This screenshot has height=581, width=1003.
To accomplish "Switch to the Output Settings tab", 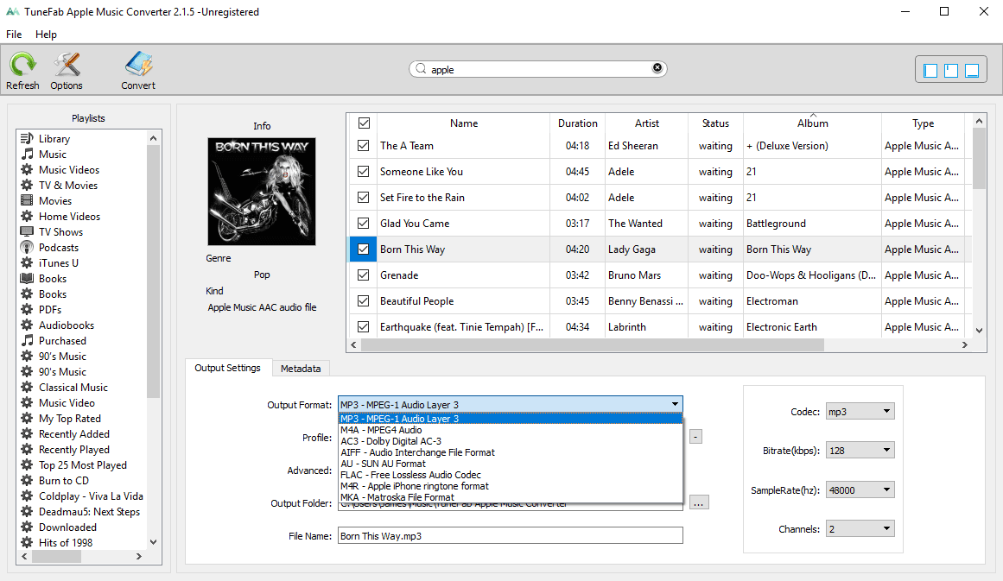I will click(228, 368).
